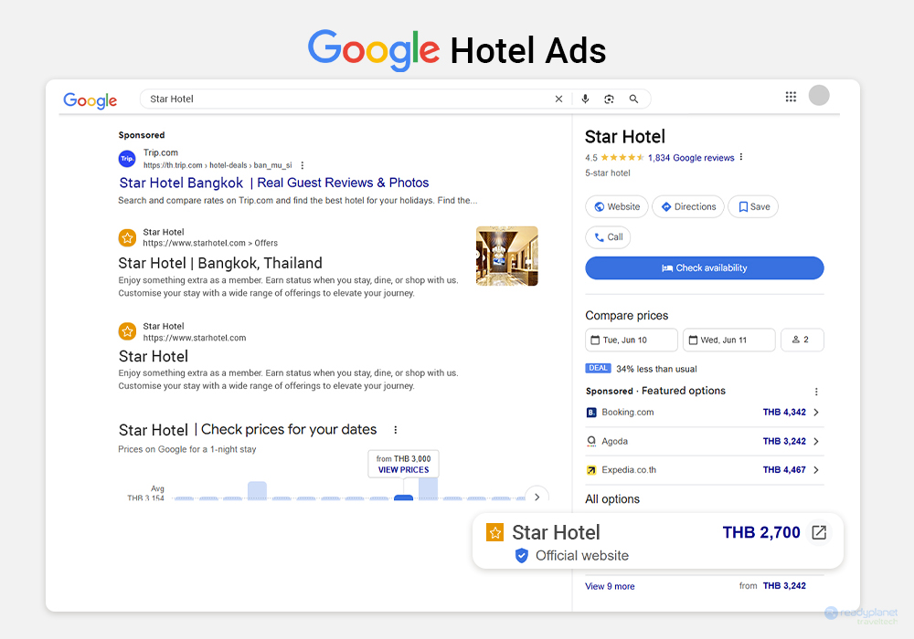
Task: Open the Google apps grid icon
Action: point(791,97)
